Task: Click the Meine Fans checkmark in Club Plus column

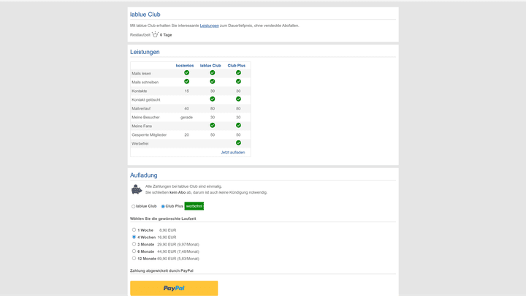Action: click(x=238, y=125)
